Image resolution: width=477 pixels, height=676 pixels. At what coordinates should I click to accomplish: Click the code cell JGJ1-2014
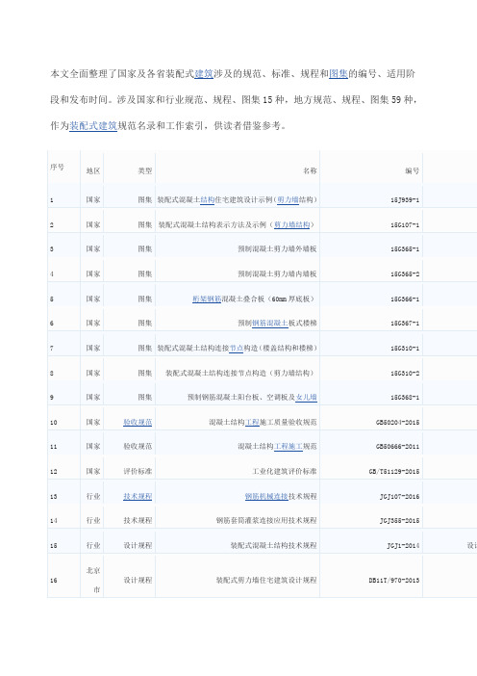[403, 545]
